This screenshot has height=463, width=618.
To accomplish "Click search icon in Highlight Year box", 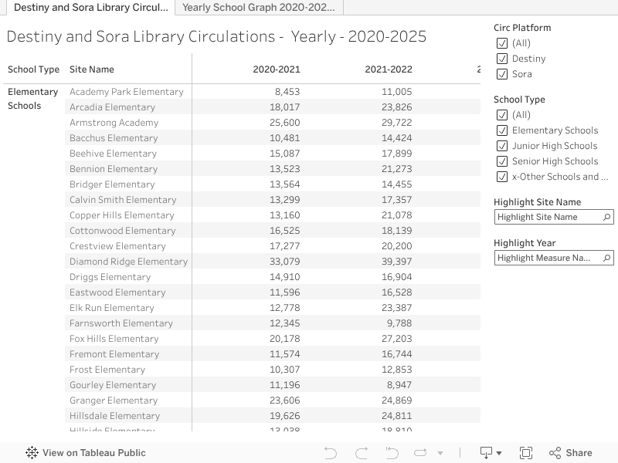I will (x=607, y=259).
